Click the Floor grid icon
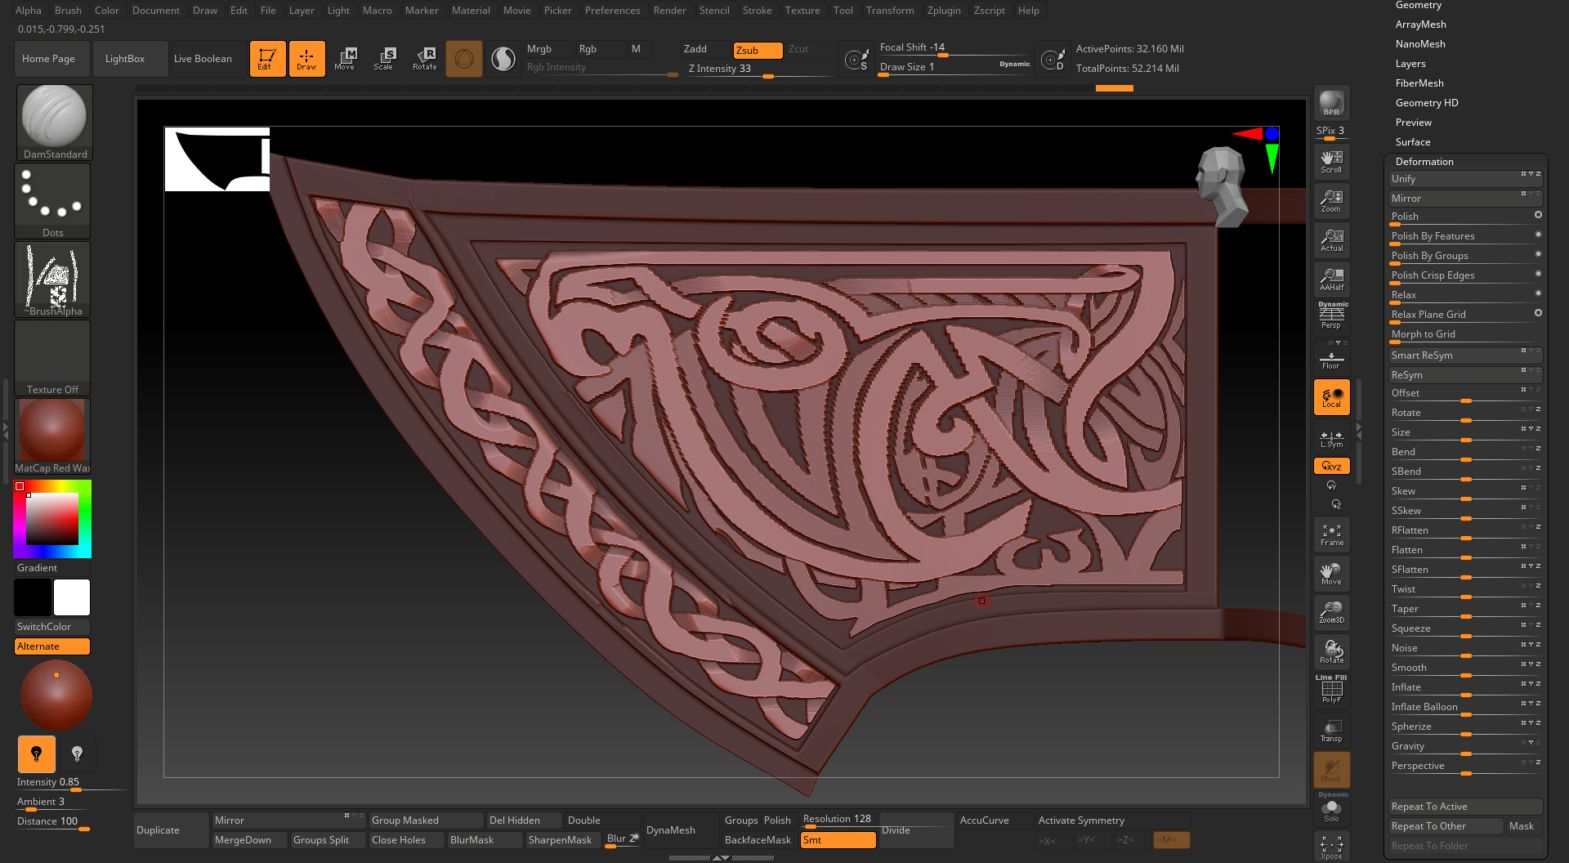This screenshot has height=863, width=1569. pyautogui.click(x=1331, y=360)
